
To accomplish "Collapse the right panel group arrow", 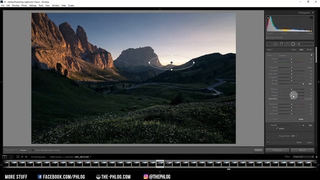I will [x=318, y=82].
